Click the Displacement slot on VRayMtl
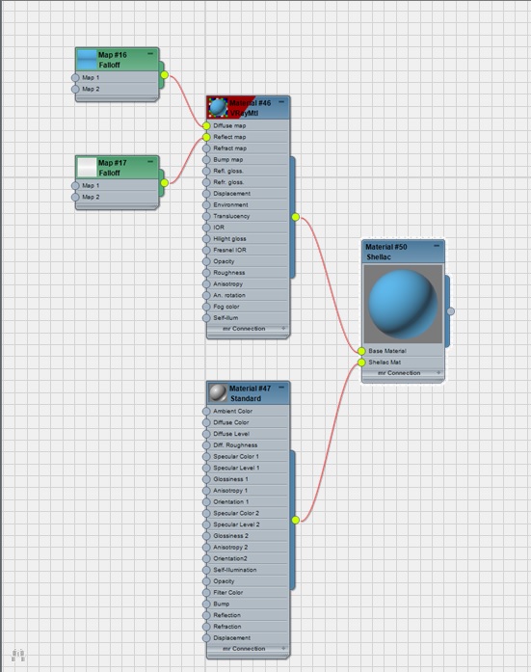 coord(231,194)
